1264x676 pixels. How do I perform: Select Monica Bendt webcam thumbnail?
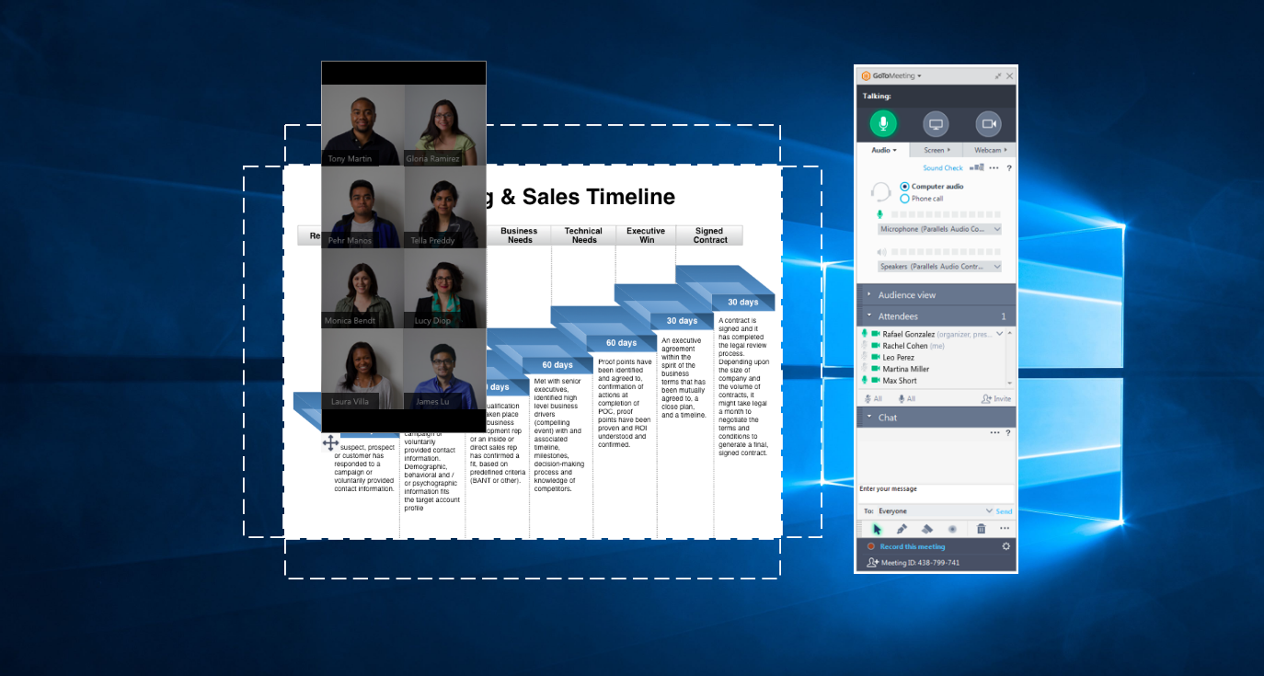point(362,288)
